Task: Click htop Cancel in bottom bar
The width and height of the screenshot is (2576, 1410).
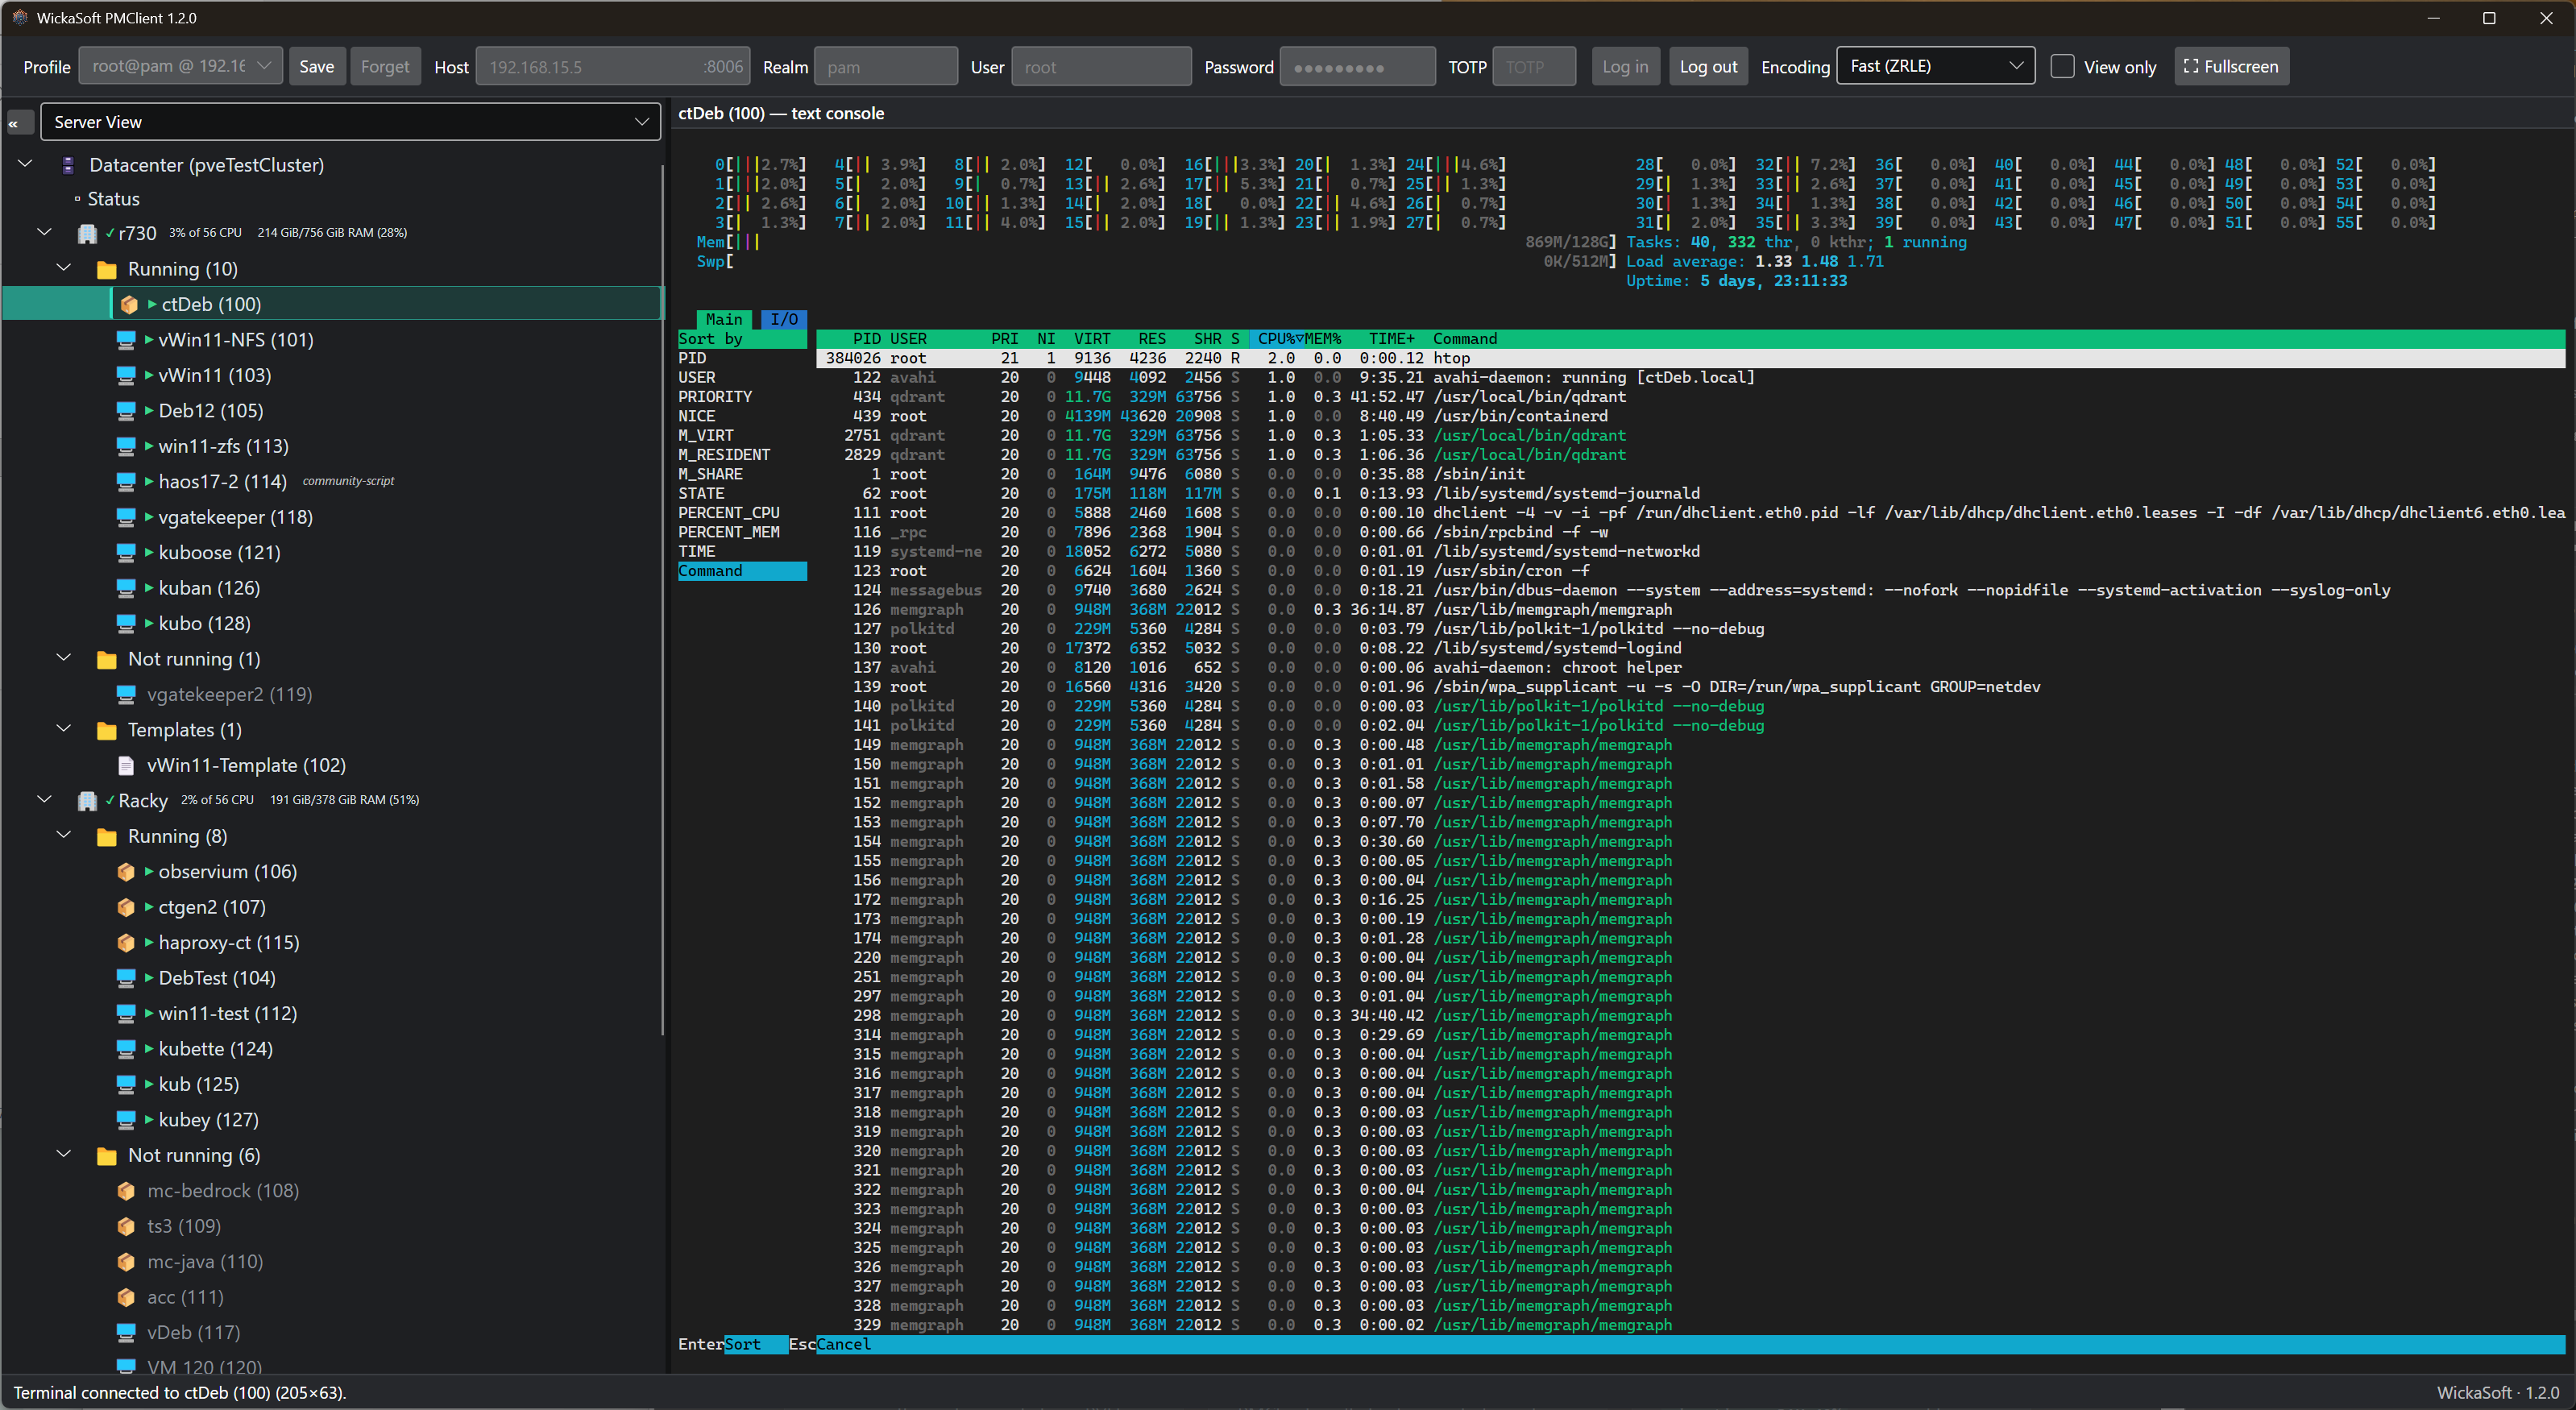Action: click(843, 1344)
